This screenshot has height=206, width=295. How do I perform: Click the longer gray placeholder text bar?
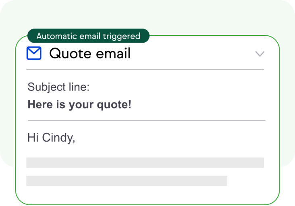(145, 163)
